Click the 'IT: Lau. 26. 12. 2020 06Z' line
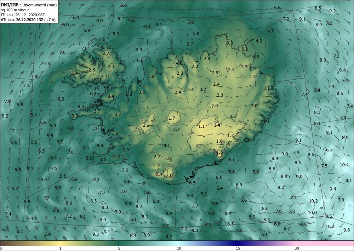354x251 pixels. point(23,15)
